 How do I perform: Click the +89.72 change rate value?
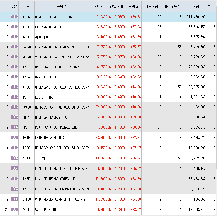click(136, 17)
